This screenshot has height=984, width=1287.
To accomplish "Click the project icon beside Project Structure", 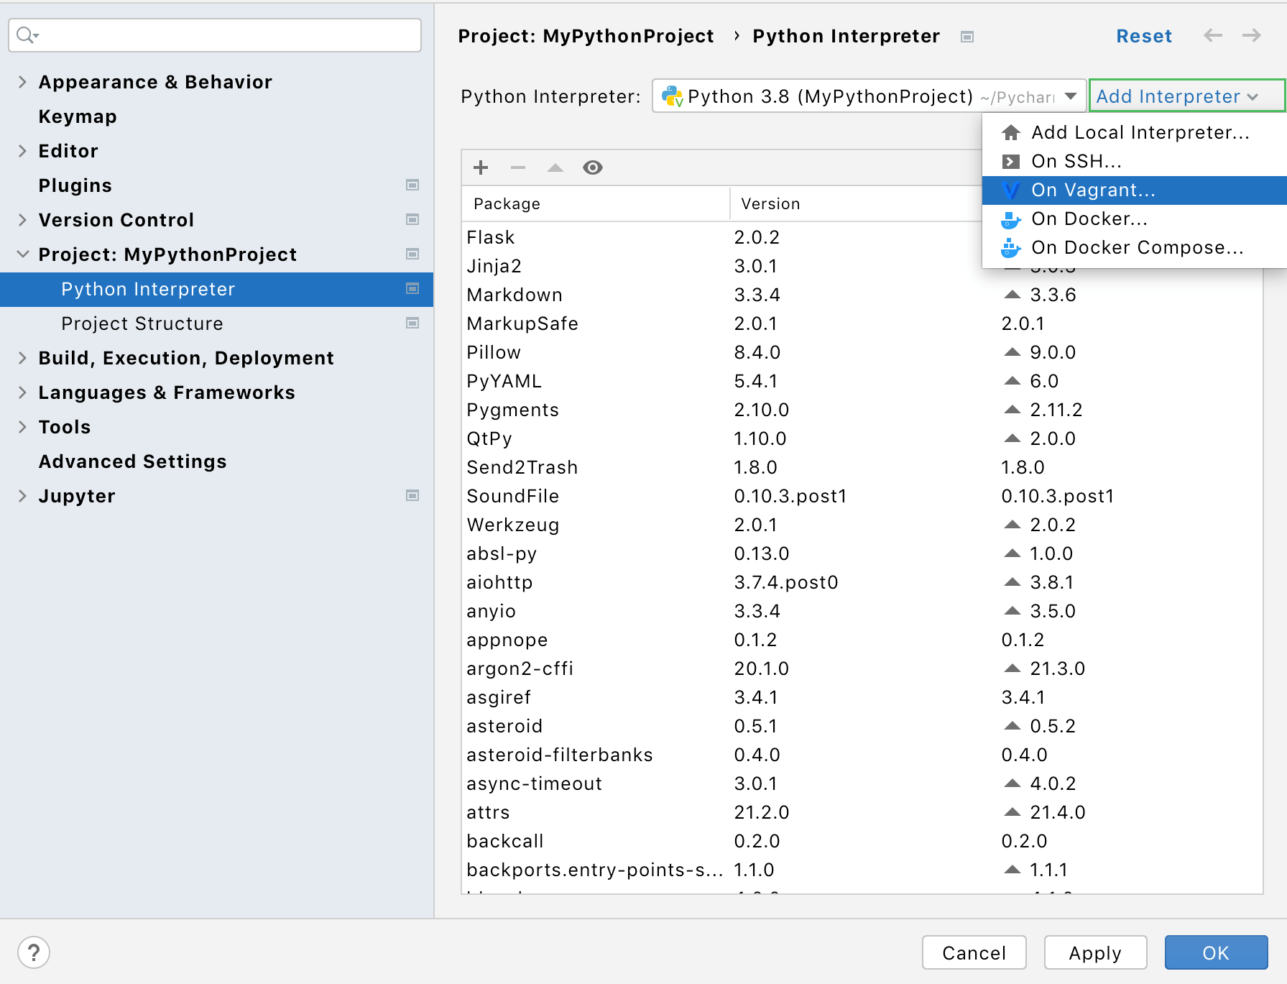I will [412, 323].
